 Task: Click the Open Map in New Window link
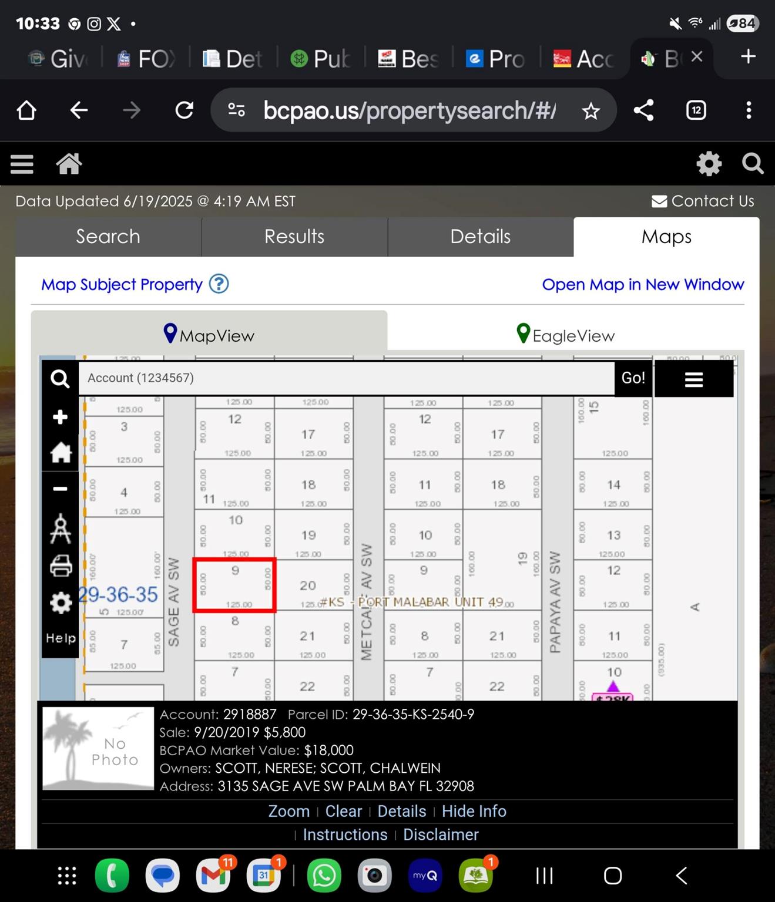click(642, 285)
